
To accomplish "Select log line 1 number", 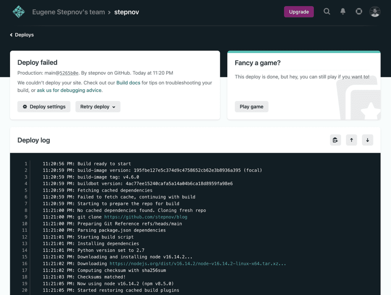I will tap(26, 164).
